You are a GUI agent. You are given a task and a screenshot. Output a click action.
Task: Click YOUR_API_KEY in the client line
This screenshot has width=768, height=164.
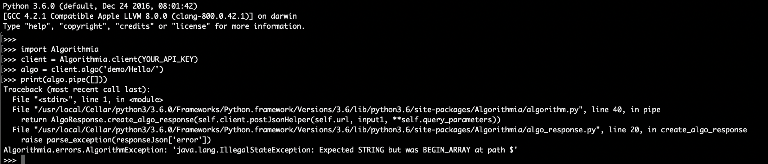pyautogui.click(x=169, y=59)
